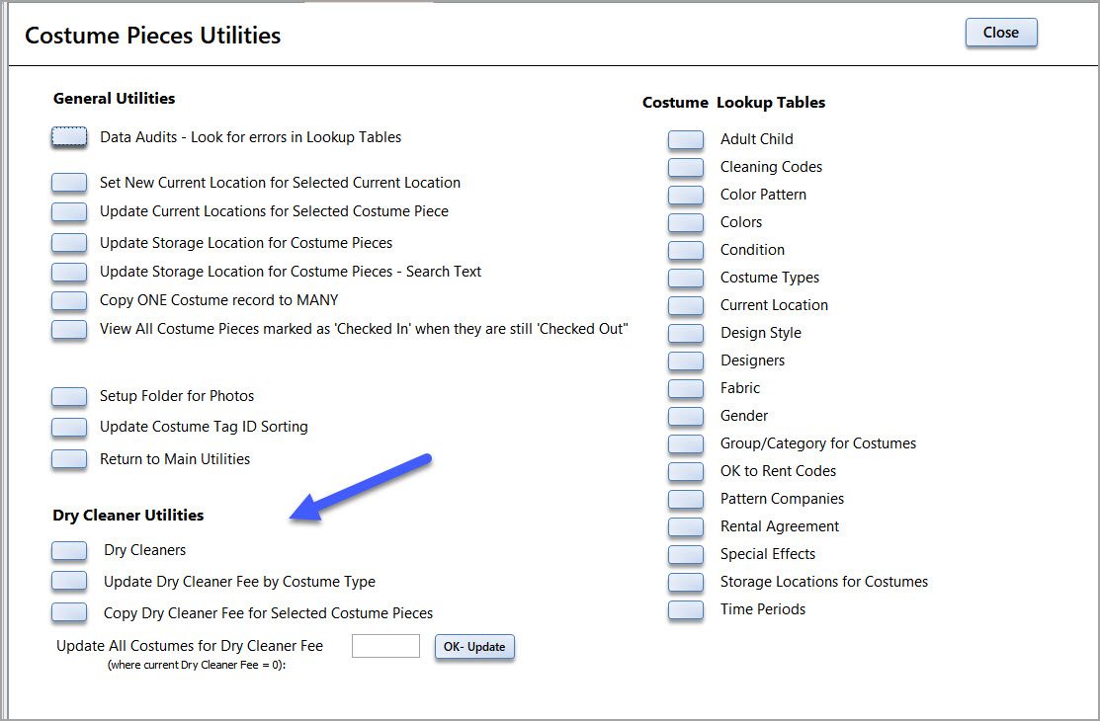Viewport: 1100px width, 721px height.
Task: Click the Return to Main Utilities button
Action: (69, 458)
